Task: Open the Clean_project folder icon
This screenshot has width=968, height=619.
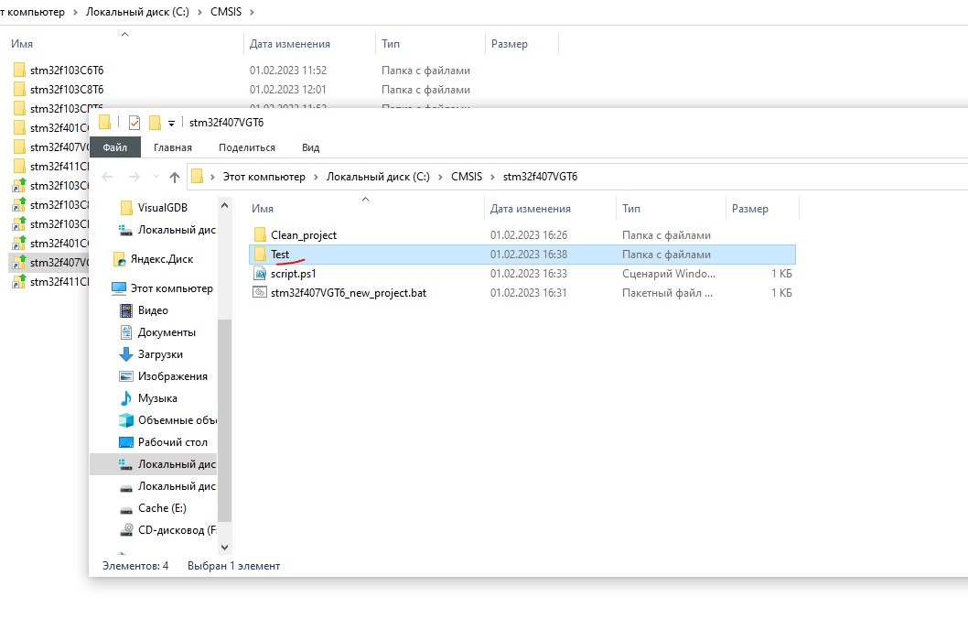Action: (x=260, y=234)
